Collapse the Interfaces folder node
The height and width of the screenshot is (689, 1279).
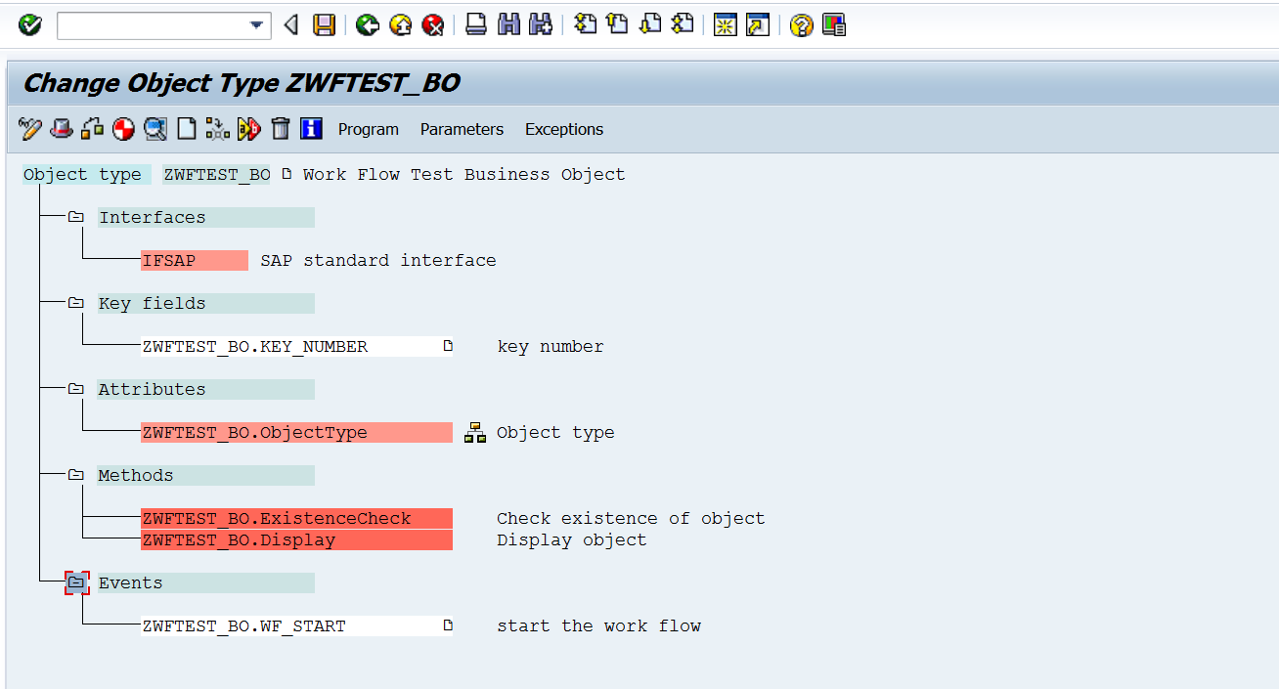pyautogui.click(x=76, y=217)
